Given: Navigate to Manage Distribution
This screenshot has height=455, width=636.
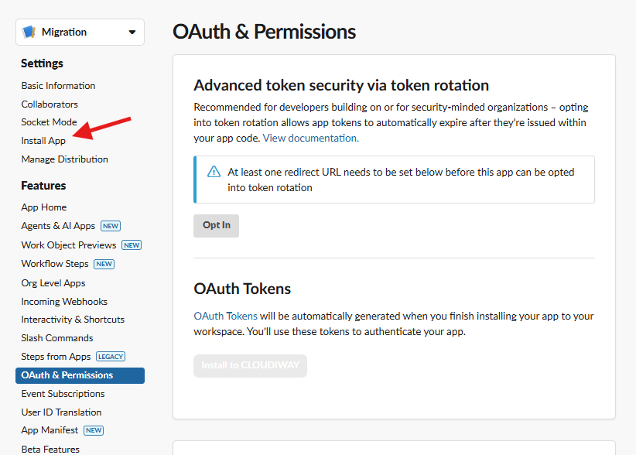Looking at the screenshot, I should click(x=64, y=159).
